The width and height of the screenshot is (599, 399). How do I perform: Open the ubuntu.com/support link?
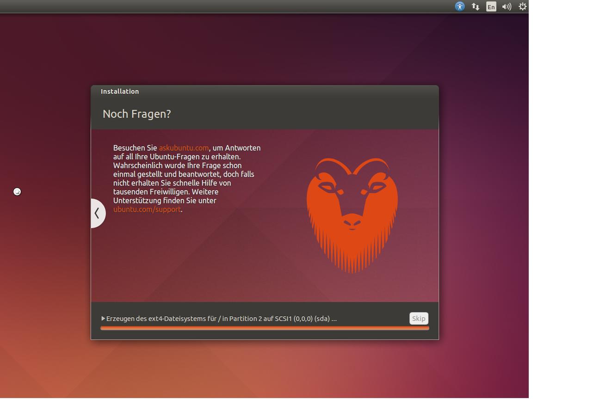(147, 209)
